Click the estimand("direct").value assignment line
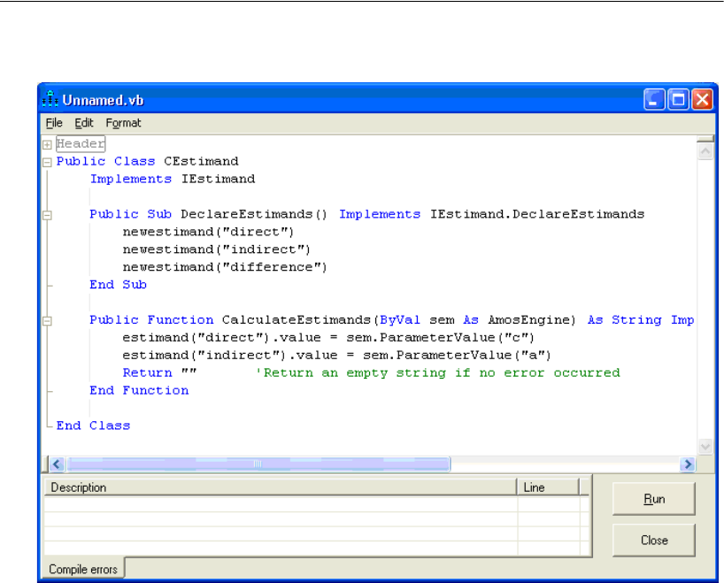 click(328, 337)
